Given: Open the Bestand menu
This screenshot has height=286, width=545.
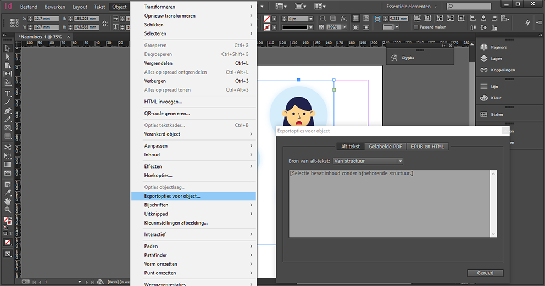Looking at the screenshot, I should [x=29, y=7].
